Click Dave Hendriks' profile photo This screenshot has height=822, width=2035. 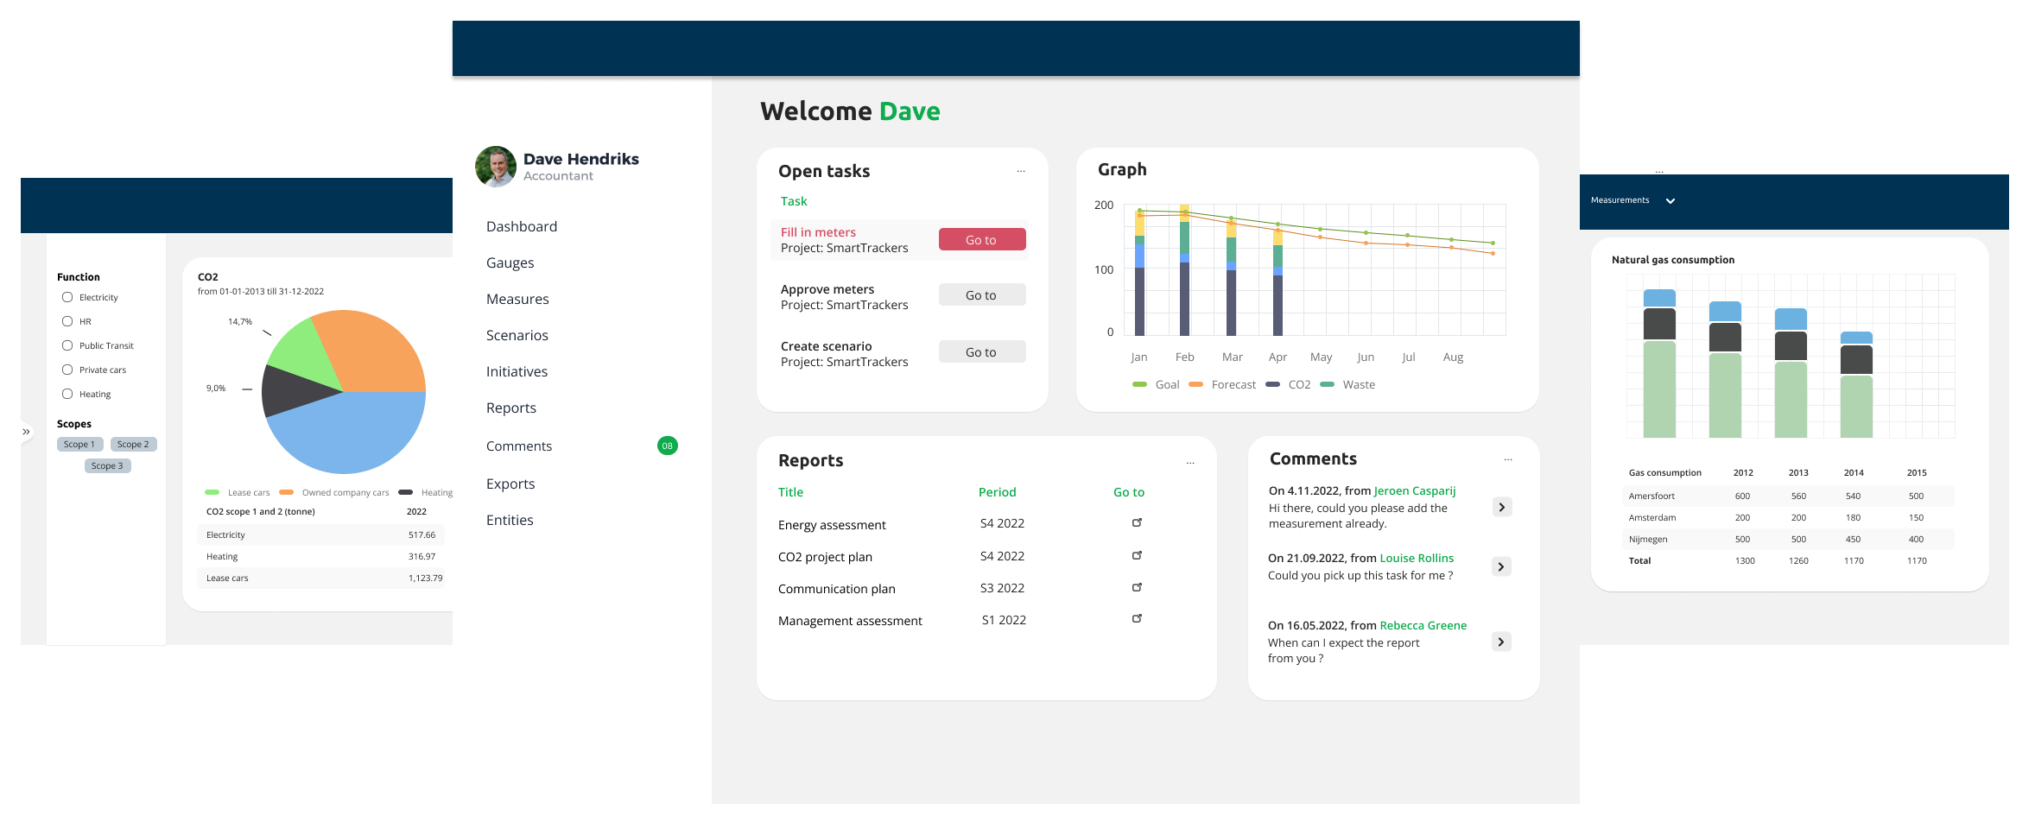click(x=496, y=167)
